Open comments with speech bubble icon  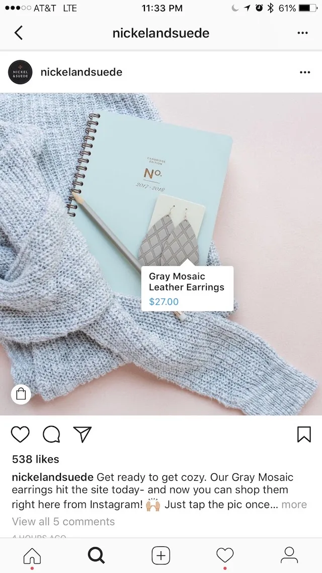click(x=51, y=435)
